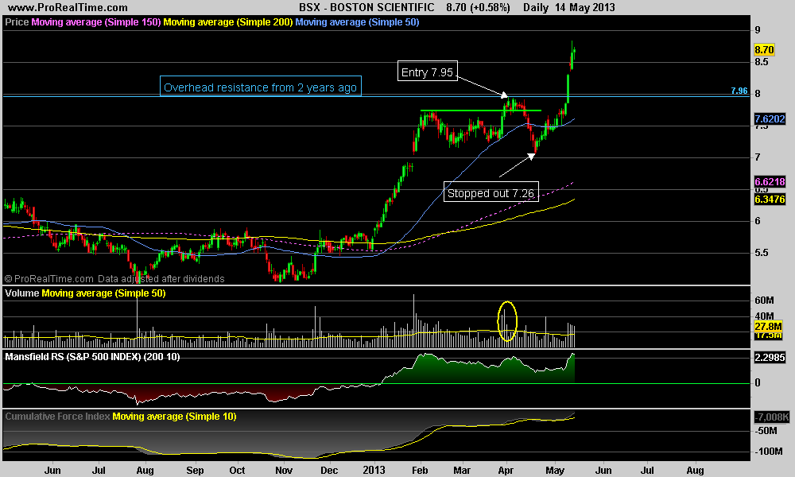The height and width of the screenshot is (477, 795).
Task: Select the Volume panel's Moving average (Simple 50)
Action: coord(104,293)
